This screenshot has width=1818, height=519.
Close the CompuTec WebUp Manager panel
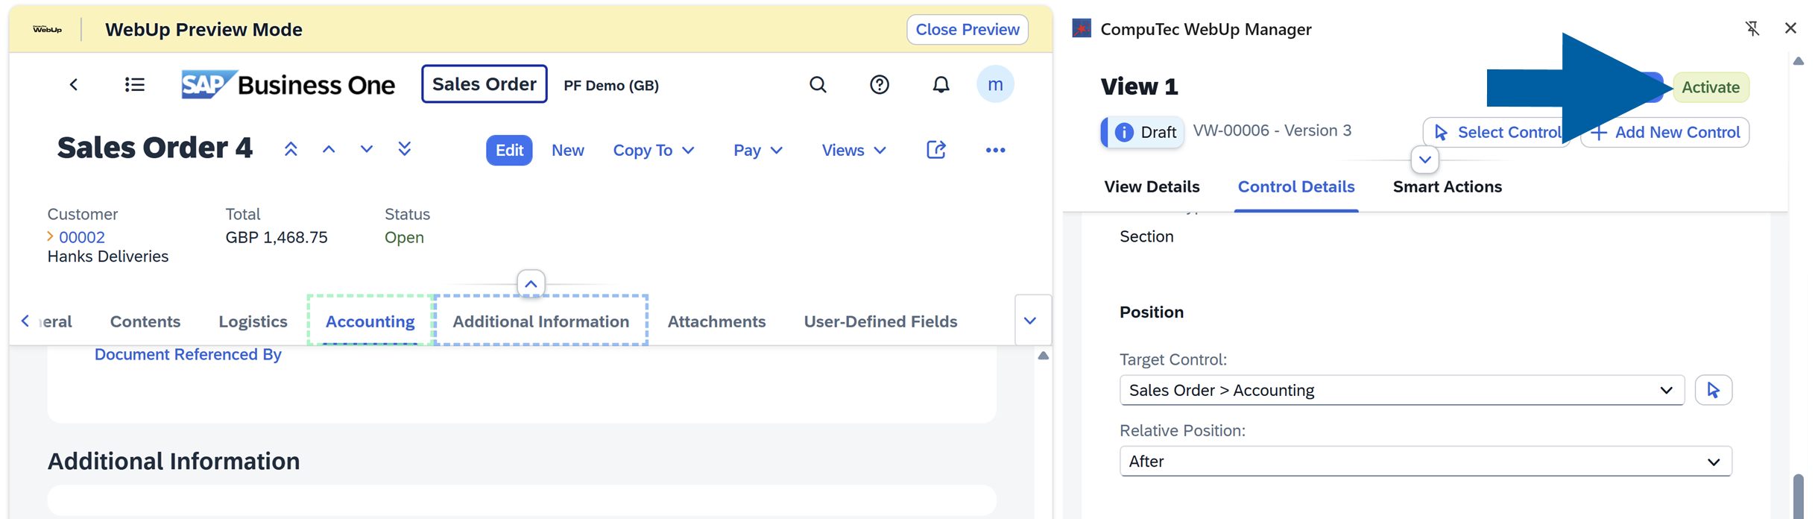point(1790,28)
